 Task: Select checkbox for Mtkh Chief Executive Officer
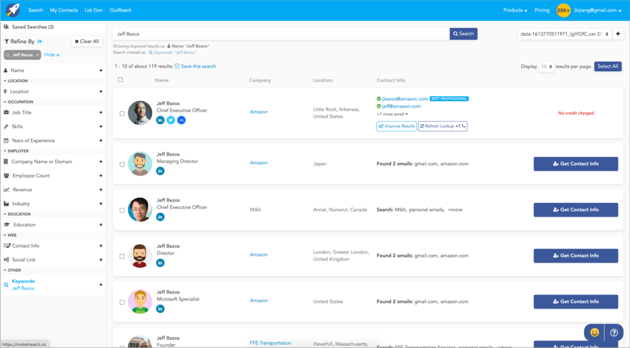pos(122,210)
